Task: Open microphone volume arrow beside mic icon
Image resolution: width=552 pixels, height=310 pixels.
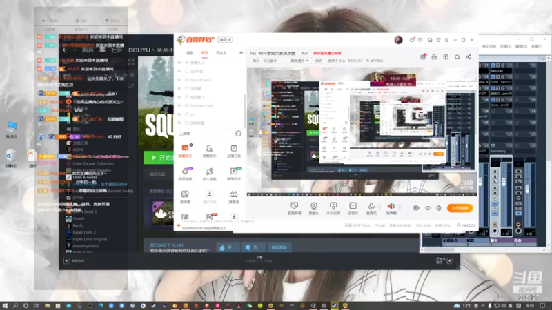Action: point(379,206)
